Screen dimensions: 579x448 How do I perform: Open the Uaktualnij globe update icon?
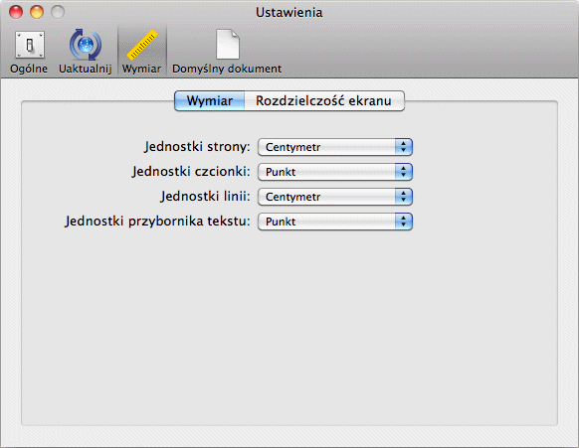click(x=86, y=45)
